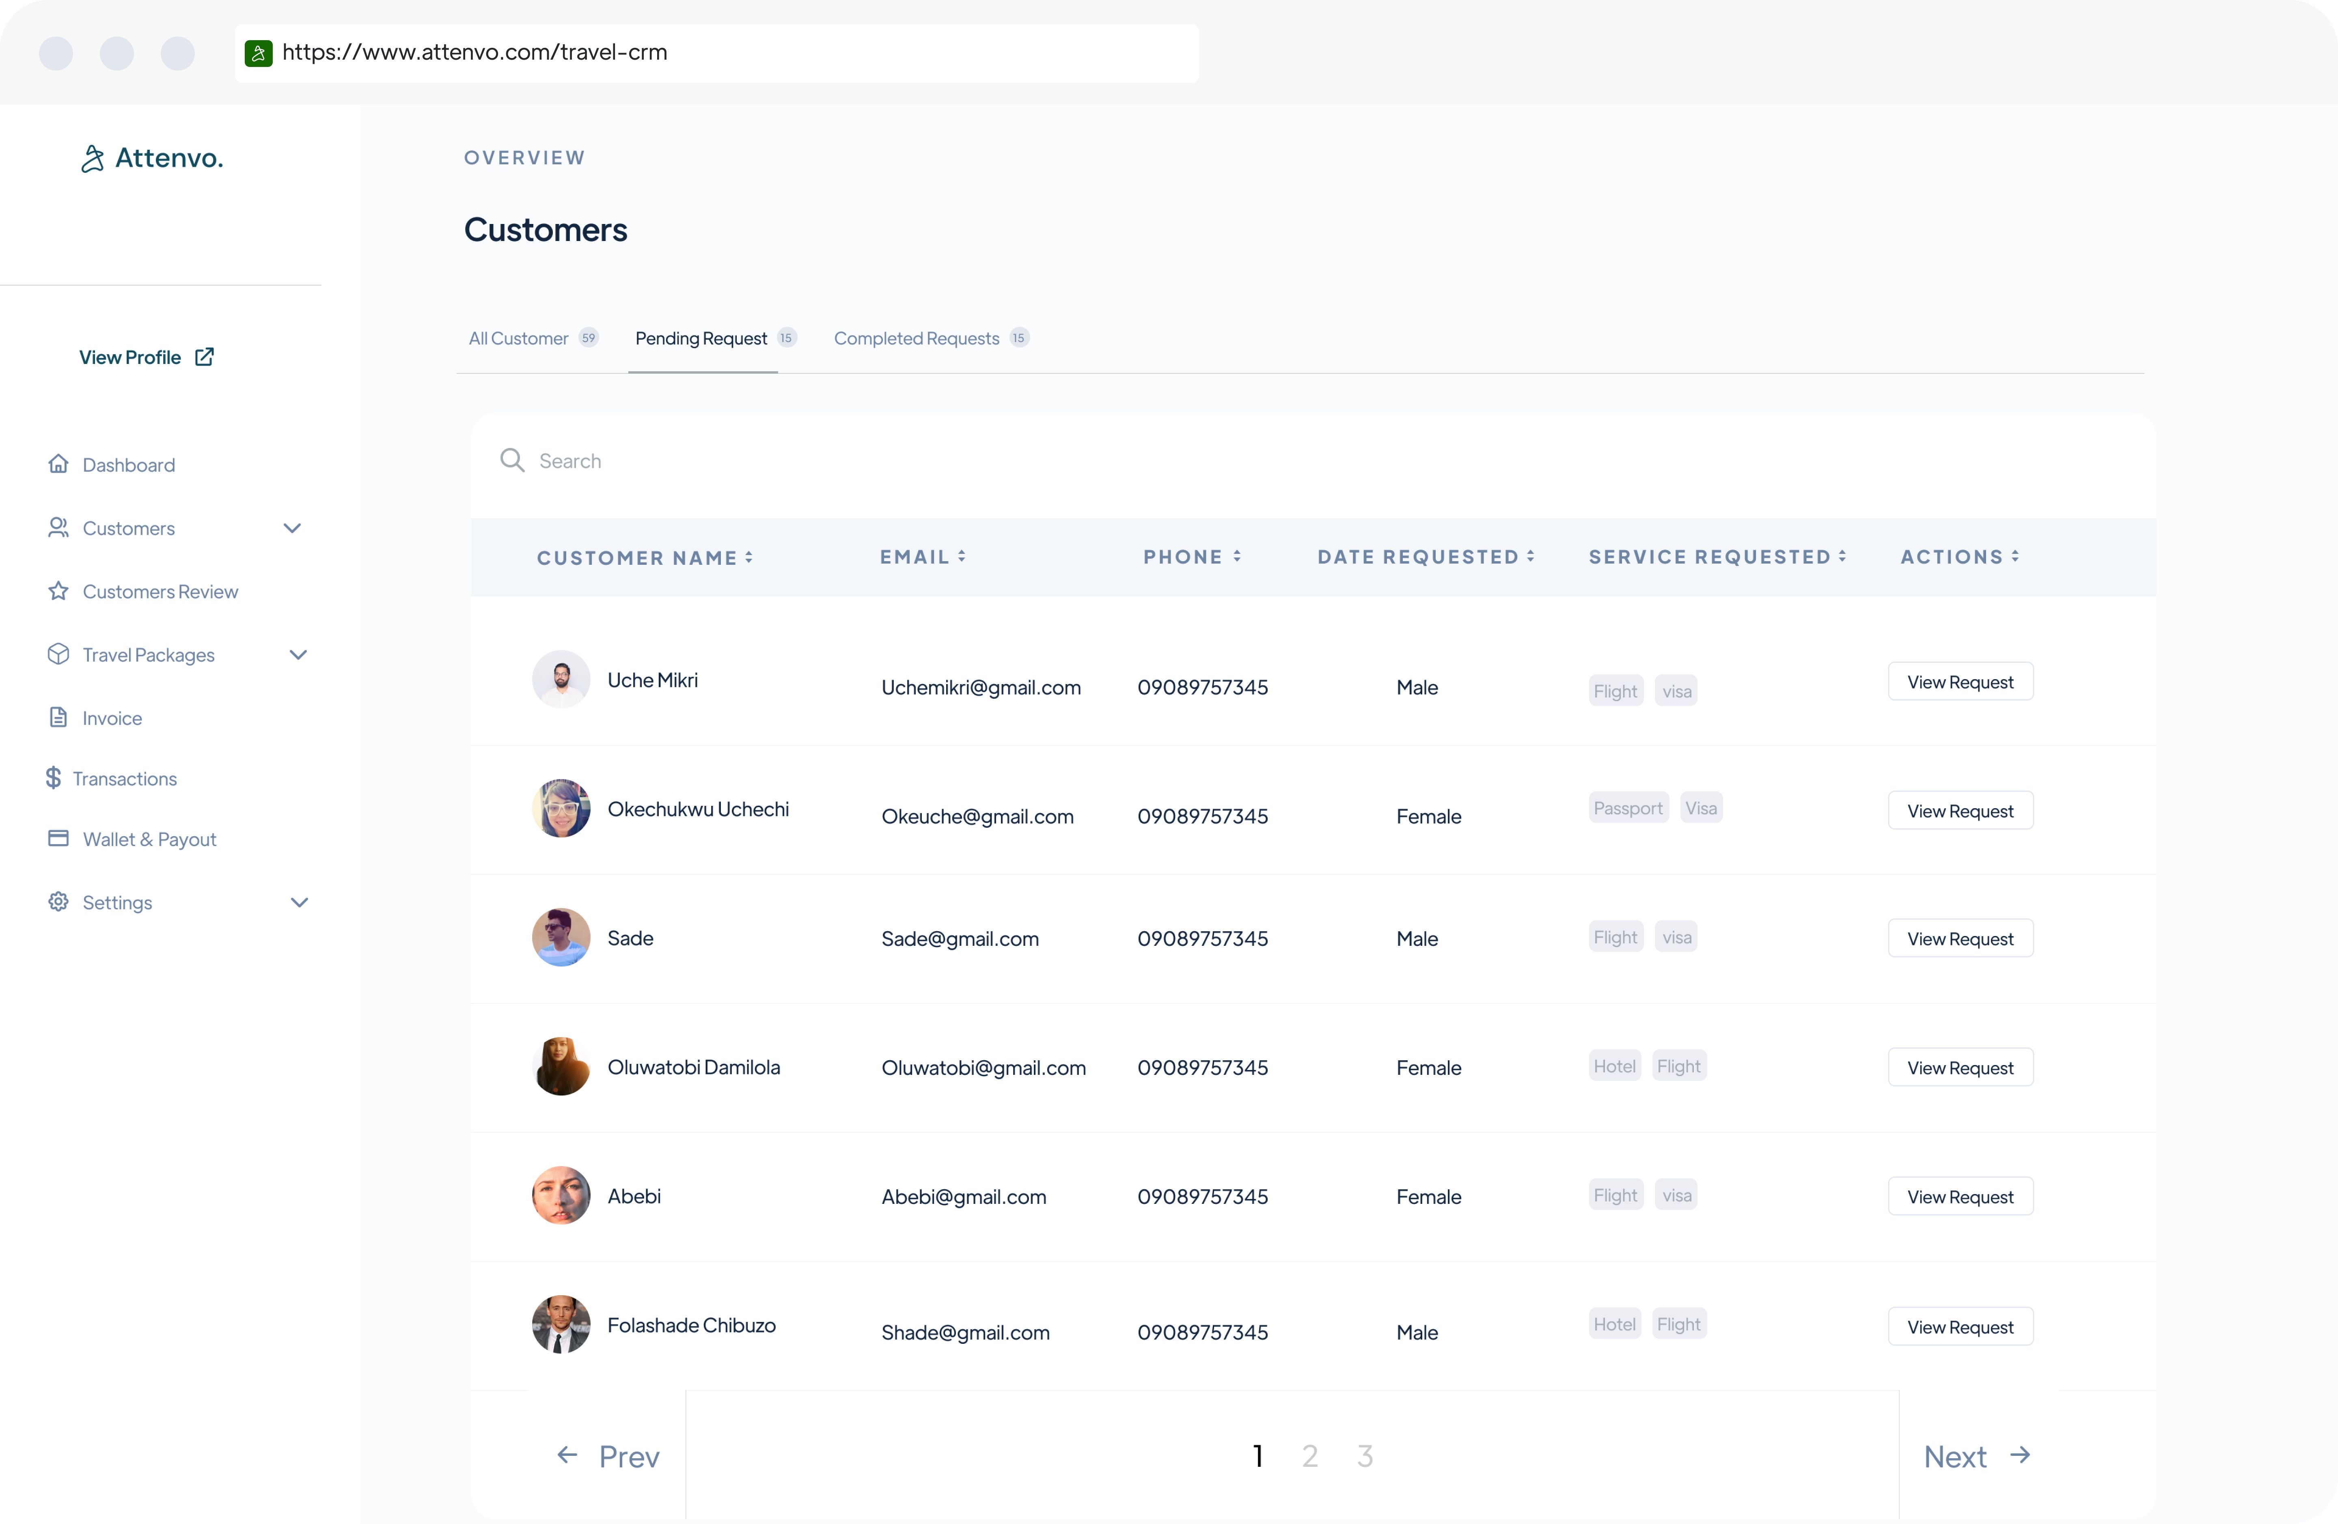Sort by Phone column arrows
The width and height of the screenshot is (2338, 1524).
click(1237, 556)
